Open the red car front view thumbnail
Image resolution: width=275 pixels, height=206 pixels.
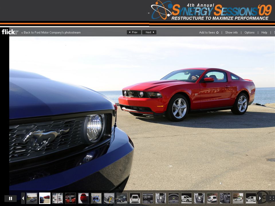click(x=83, y=198)
